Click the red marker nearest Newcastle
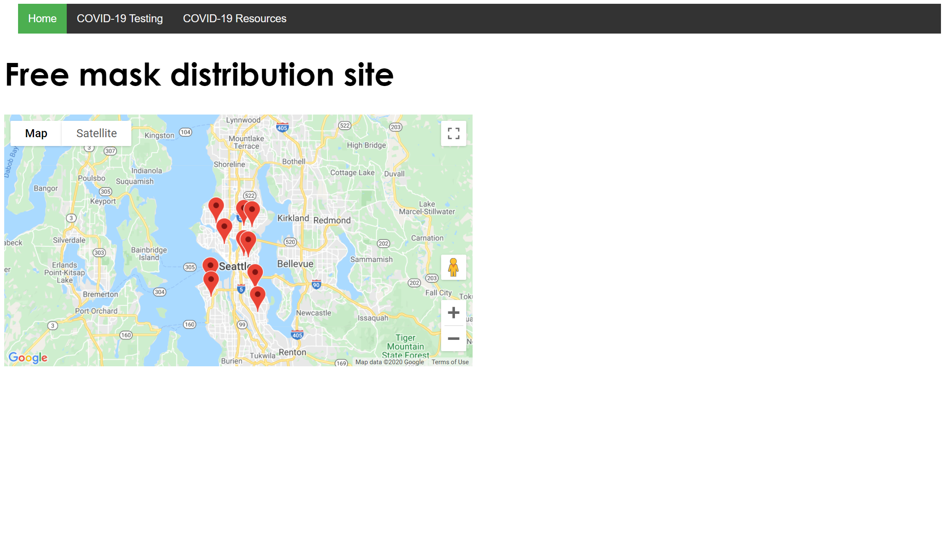 point(258,295)
